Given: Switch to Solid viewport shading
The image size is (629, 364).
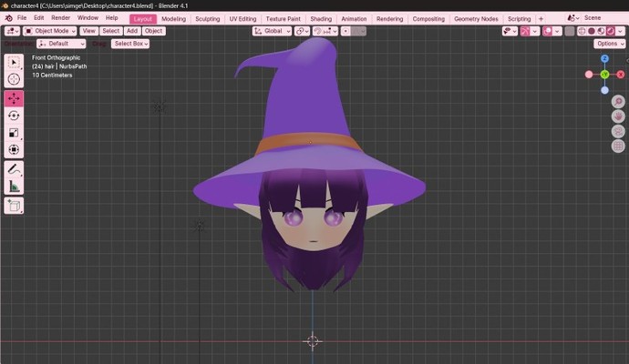Looking at the screenshot, I should pyautogui.click(x=592, y=31).
